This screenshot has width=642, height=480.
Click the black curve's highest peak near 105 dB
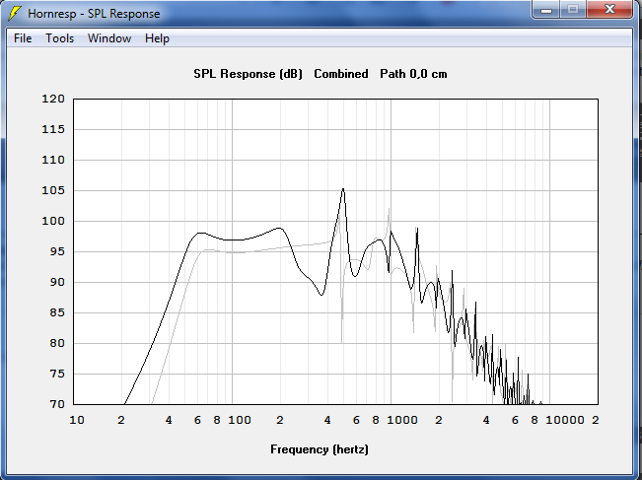point(343,189)
